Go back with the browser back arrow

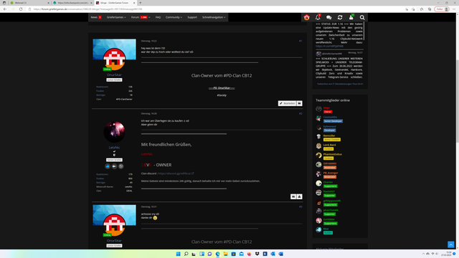click(x=5, y=9)
